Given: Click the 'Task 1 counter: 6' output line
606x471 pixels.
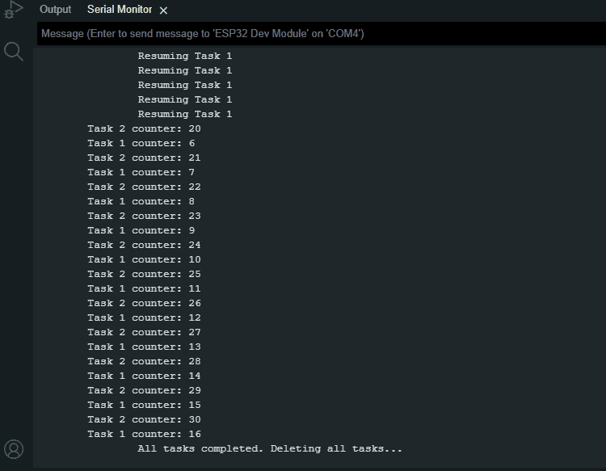Looking at the screenshot, I should (x=141, y=143).
